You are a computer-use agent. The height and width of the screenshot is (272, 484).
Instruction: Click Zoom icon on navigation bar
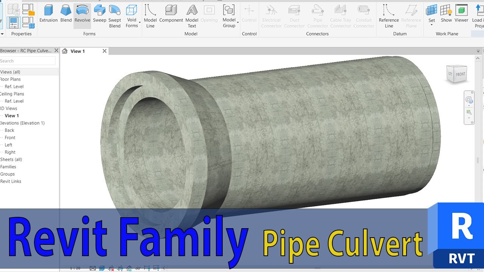(469, 112)
